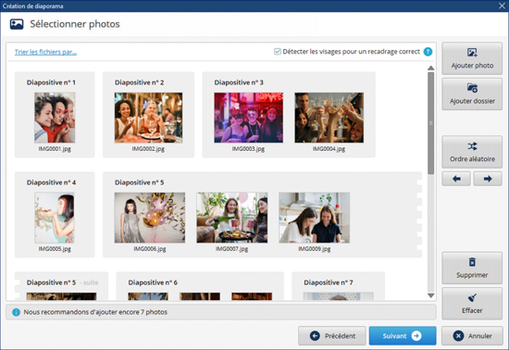Clear all photos with Effacer
509x350 pixels.
point(472,304)
